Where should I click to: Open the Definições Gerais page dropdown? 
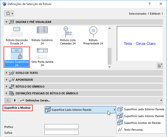pyautogui.click(x=91, y=100)
